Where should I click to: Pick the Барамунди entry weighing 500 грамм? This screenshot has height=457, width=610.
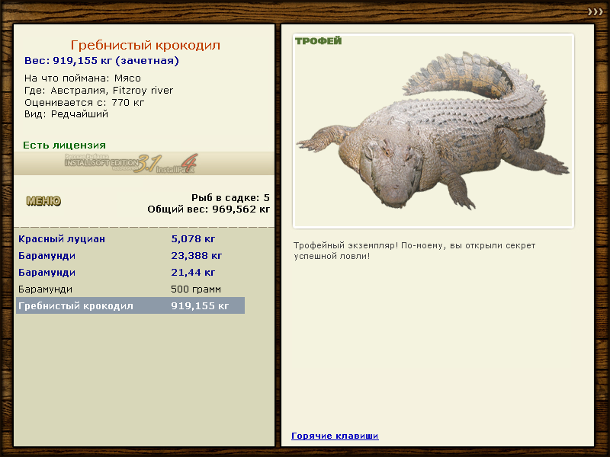pos(46,289)
